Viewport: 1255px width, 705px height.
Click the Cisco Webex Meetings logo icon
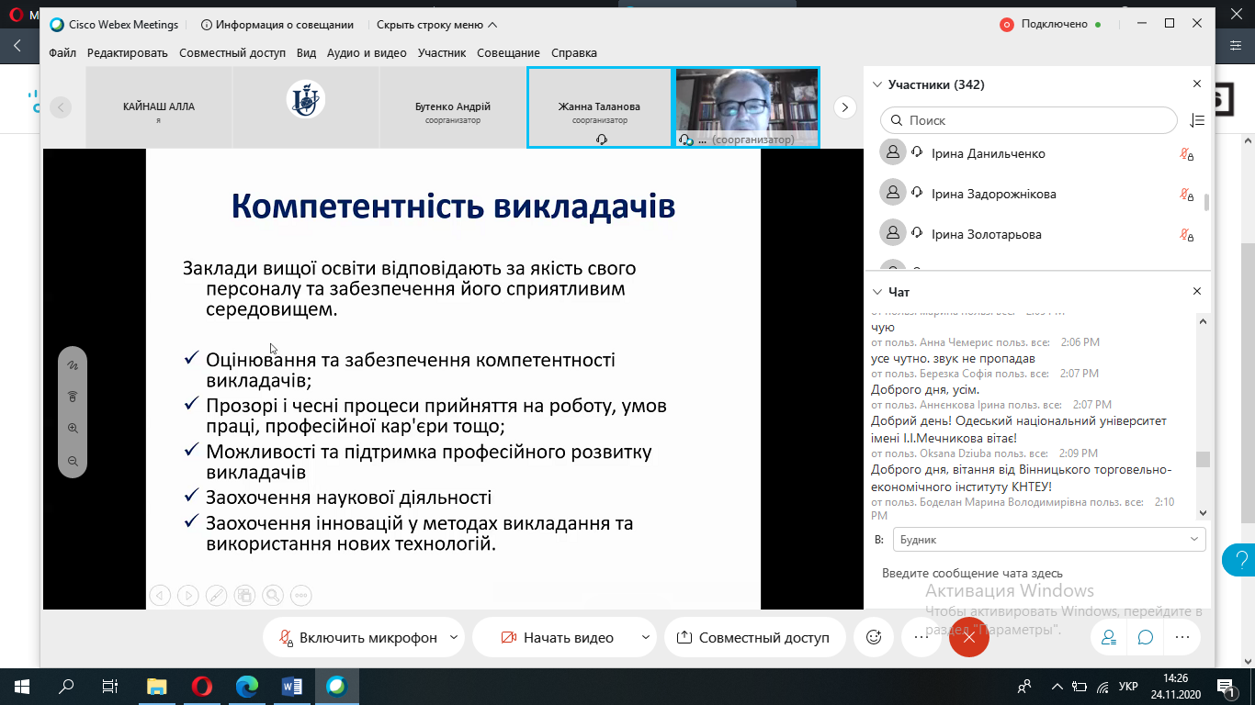(57, 25)
